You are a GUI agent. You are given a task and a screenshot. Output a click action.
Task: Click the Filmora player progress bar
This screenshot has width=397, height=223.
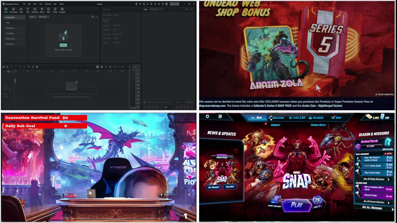[x=158, y=103]
